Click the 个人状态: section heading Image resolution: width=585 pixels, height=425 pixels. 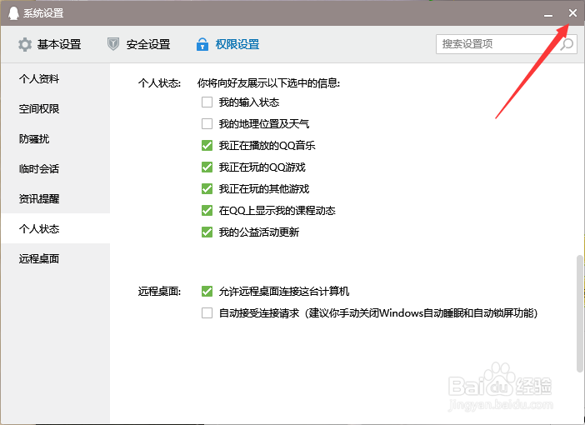point(159,82)
